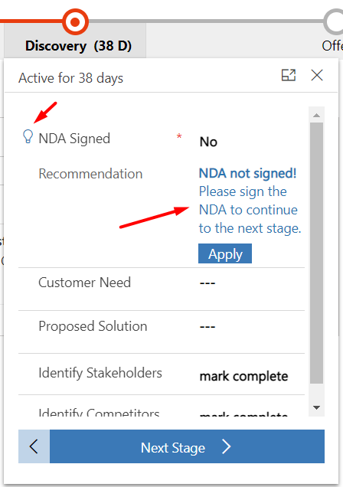
Task: Click the Active for 38 days header
Action: pyautogui.click(x=70, y=78)
